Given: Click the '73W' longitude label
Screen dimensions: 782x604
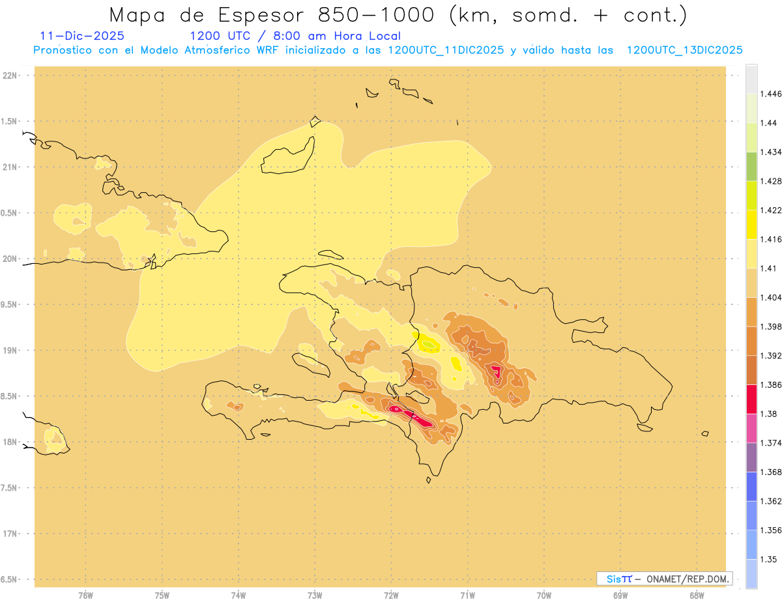Looking at the screenshot, I should pos(315,596).
